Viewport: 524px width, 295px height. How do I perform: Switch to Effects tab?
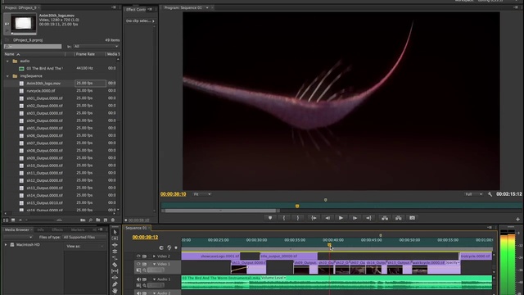57,229
